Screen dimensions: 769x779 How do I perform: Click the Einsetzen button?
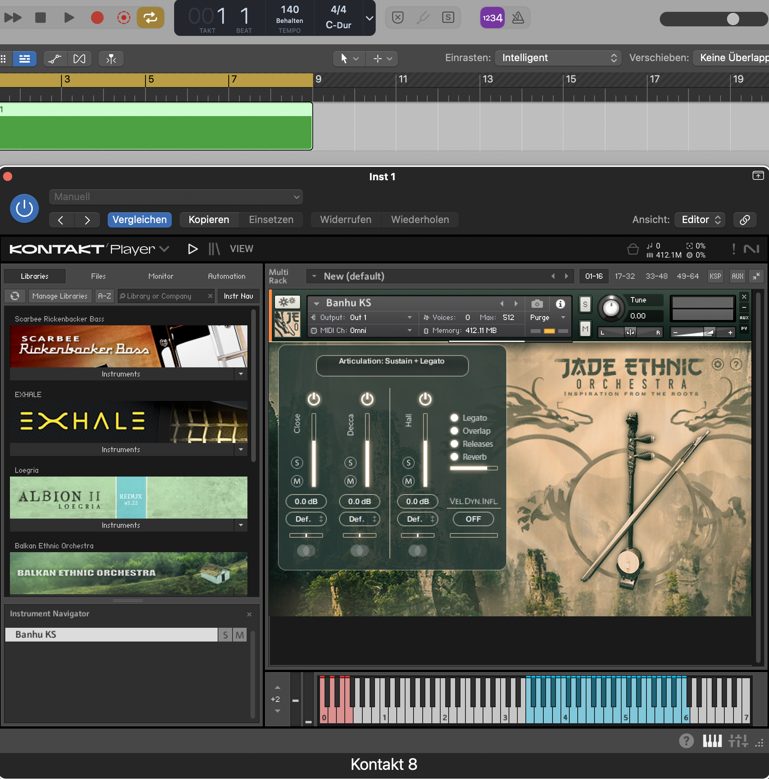[271, 220]
